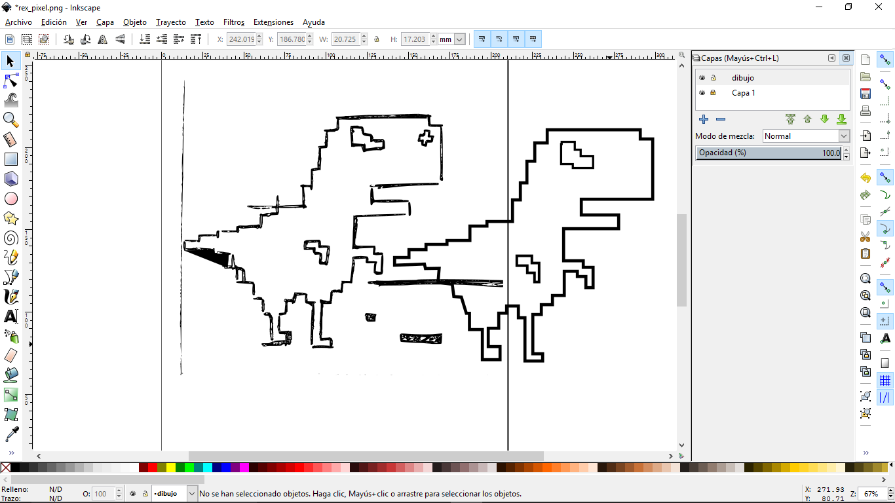The image size is (895, 503).
Task: Expand the toolbox overflow chevron at bottom left
Action: (x=11, y=453)
